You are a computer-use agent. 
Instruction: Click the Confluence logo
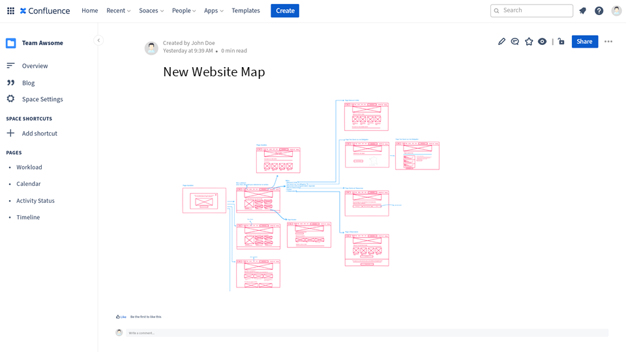click(x=45, y=11)
